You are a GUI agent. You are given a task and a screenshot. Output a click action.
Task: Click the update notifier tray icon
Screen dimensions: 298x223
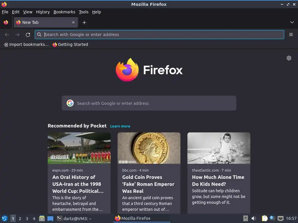pyautogui.click(x=272, y=218)
